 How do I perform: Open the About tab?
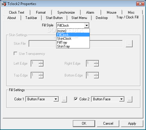pyautogui.click(x=12, y=18)
